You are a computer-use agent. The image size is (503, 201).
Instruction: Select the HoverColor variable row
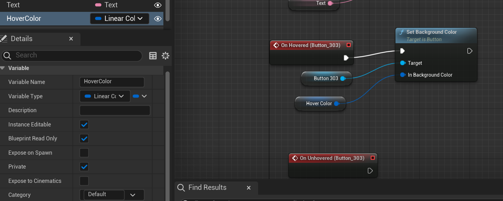[82, 18]
